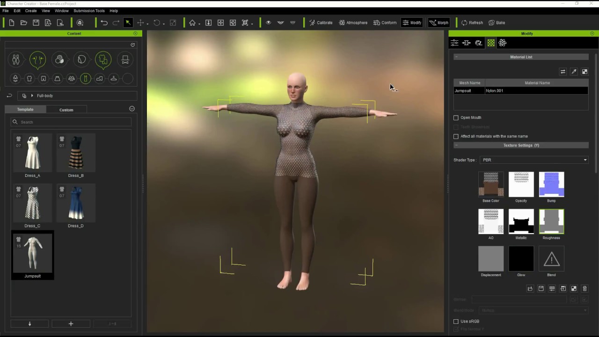This screenshot has width=599, height=337.
Task: Choose the Move tool in toolbar
Action: tap(140, 22)
